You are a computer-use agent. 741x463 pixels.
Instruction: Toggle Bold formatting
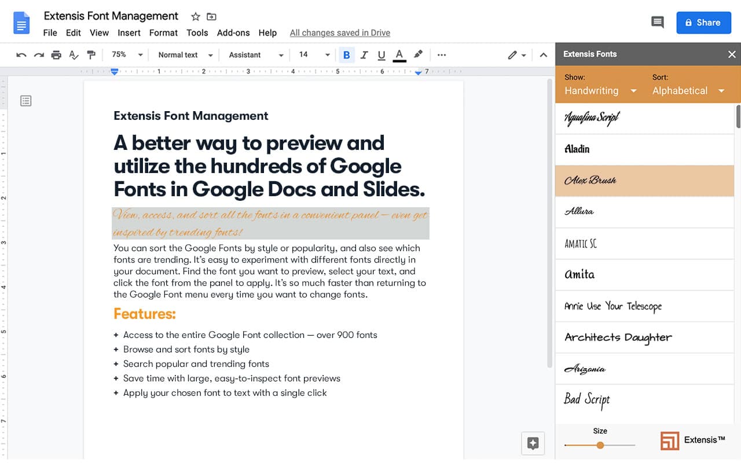(x=346, y=55)
